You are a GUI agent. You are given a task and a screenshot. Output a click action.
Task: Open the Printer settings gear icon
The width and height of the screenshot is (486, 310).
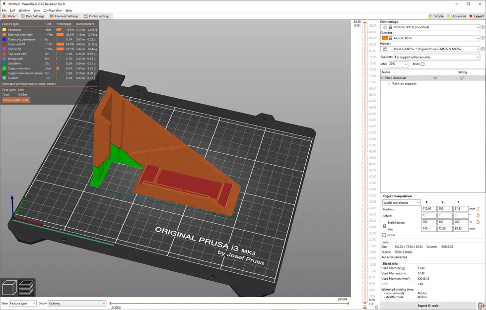pos(483,49)
